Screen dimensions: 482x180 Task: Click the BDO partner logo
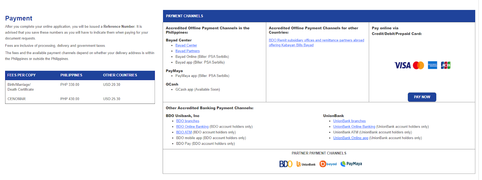pos(286,164)
